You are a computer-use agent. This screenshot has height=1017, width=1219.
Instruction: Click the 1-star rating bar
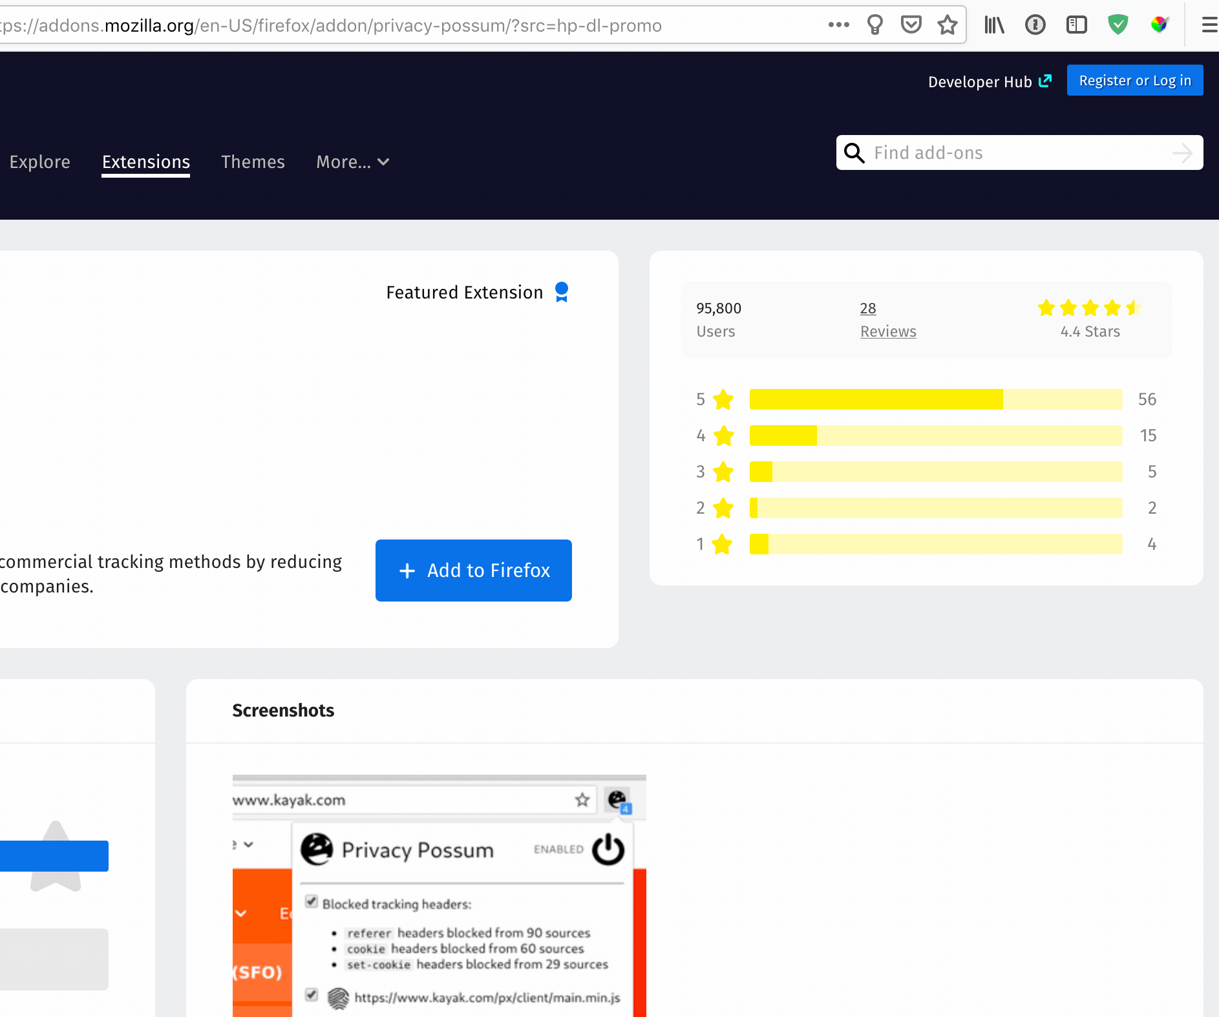click(x=936, y=544)
